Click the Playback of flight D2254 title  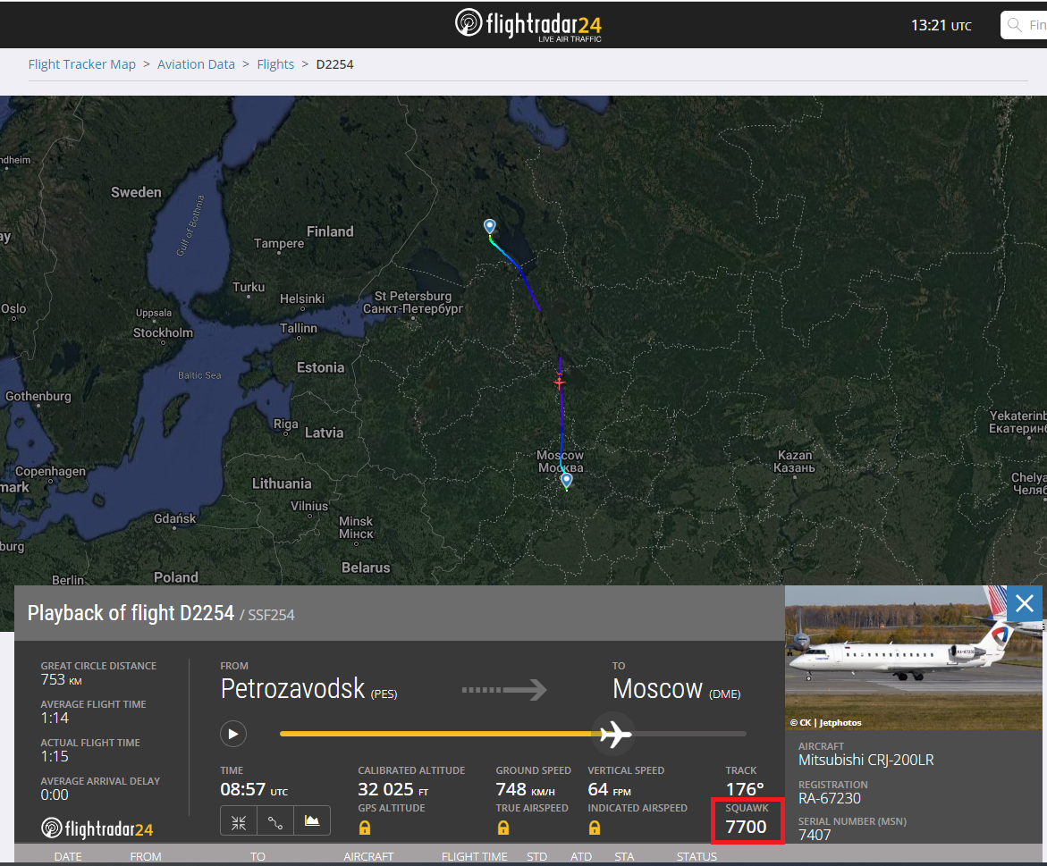click(131, 613)
